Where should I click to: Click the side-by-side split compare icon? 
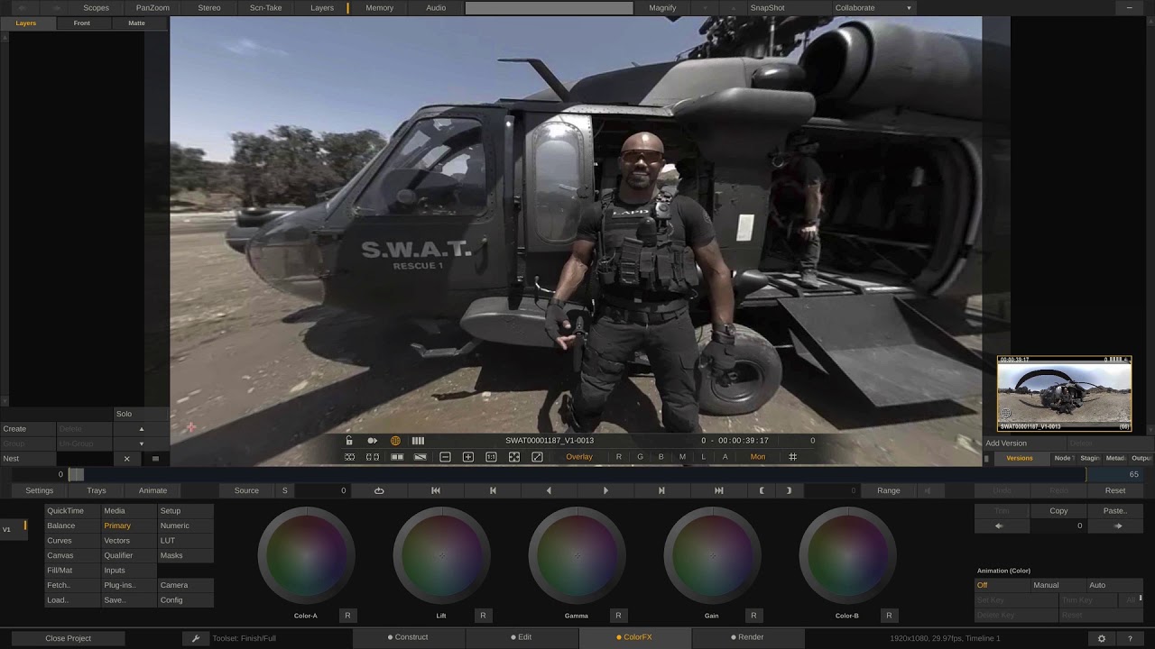[397, 457]
